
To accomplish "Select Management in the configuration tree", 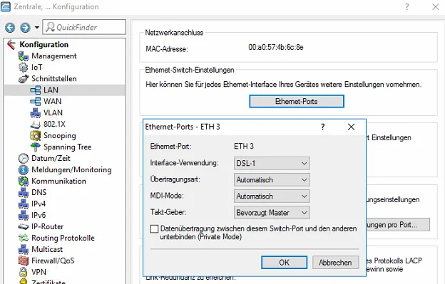I will click(x=54, y=56).
